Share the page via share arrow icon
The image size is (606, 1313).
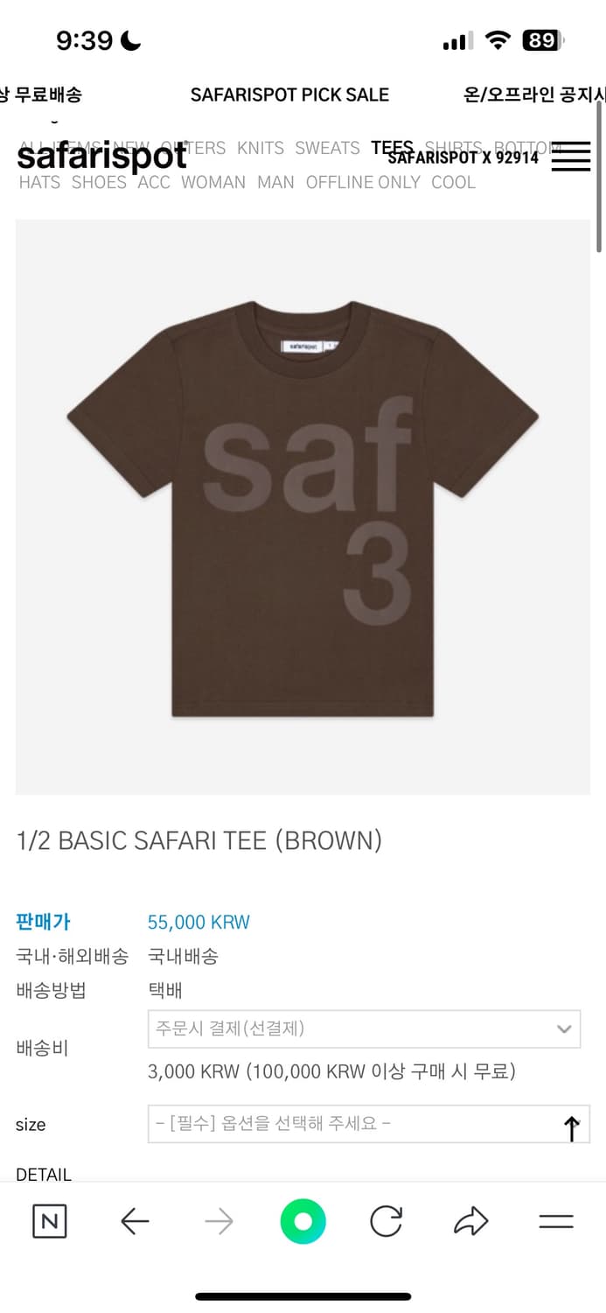coord(470,1221)
